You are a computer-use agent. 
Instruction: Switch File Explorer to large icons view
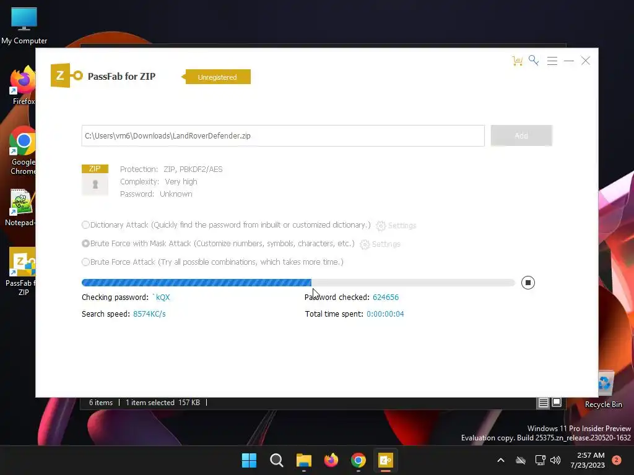pos(557,403)
